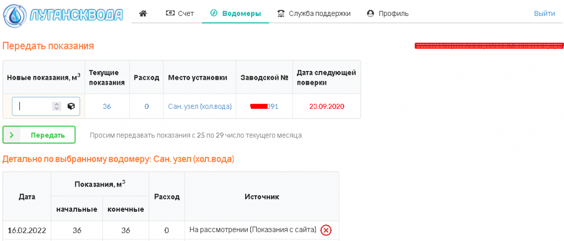Click the Выйти logout link

544,13
